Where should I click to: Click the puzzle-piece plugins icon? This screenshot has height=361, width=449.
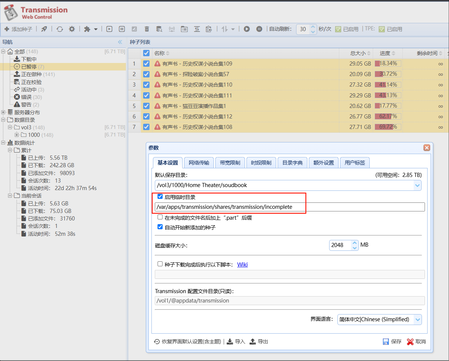pyautogui.click(x=87, y=29)
